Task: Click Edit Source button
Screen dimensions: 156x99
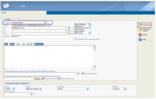Action: tap(39, 44)
